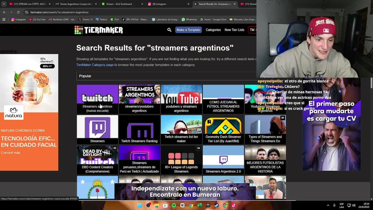The image size is (373, 210).
Task: Open DBD Content Creators (Comprehensive) template
Action: click(97, 160)
